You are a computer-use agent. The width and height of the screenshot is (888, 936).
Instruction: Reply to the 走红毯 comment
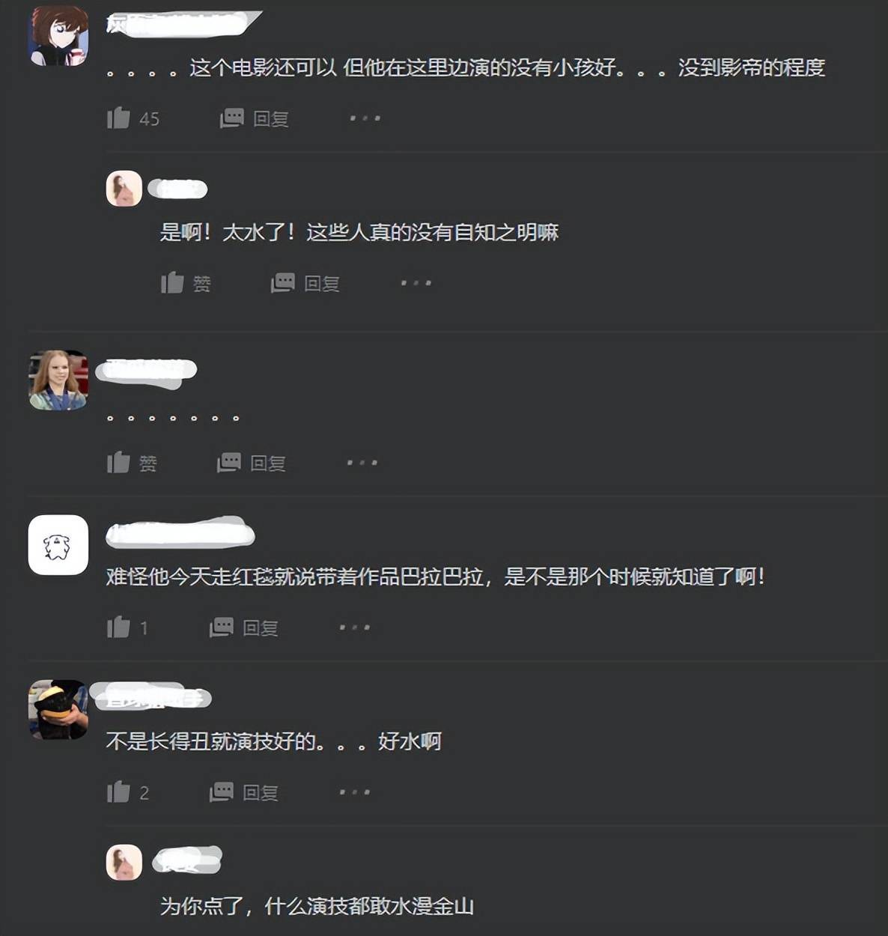243,627
